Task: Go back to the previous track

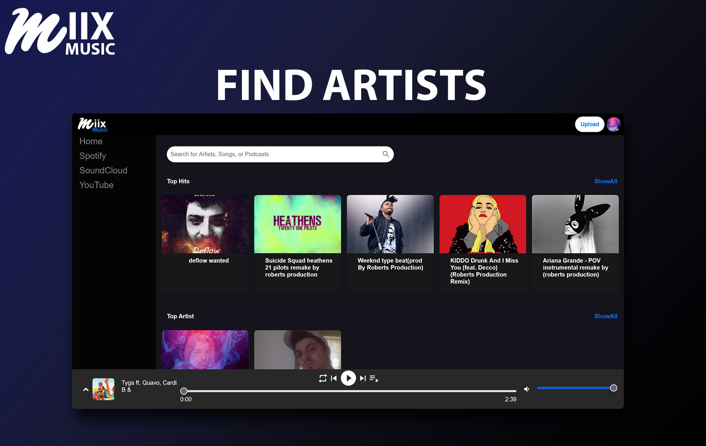Action: [x=334, y=378]
